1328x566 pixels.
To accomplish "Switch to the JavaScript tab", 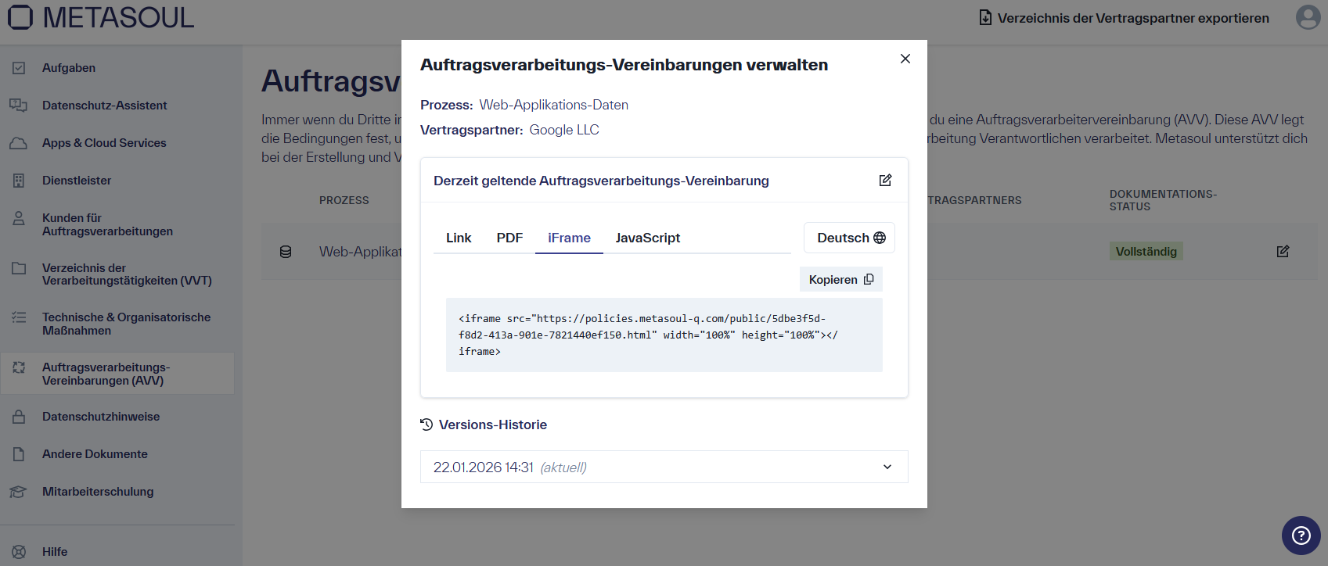I will pyautogui.click(x=648, y=238).
